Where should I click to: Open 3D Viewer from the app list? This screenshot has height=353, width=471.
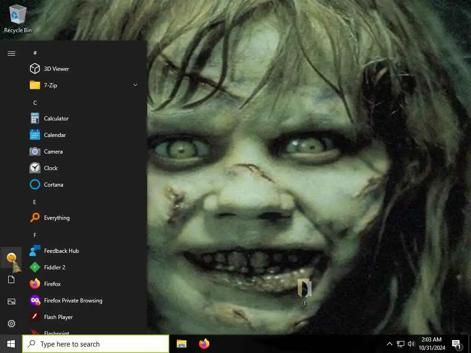(84, 69)
